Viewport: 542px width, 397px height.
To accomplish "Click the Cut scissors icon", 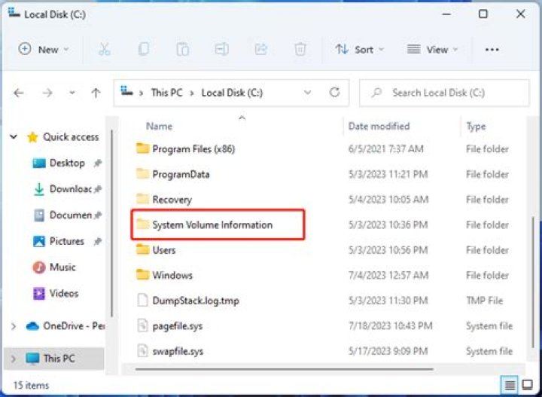I will (104, 50).
